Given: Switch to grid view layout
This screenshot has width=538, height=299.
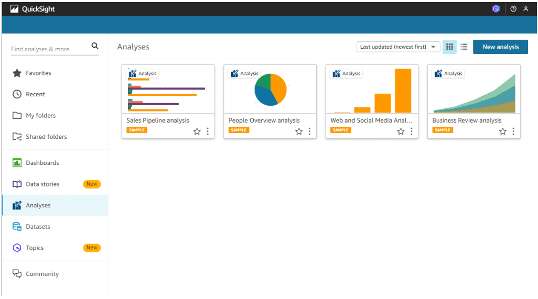Looking at the screenshot, I should coord(449,47).
